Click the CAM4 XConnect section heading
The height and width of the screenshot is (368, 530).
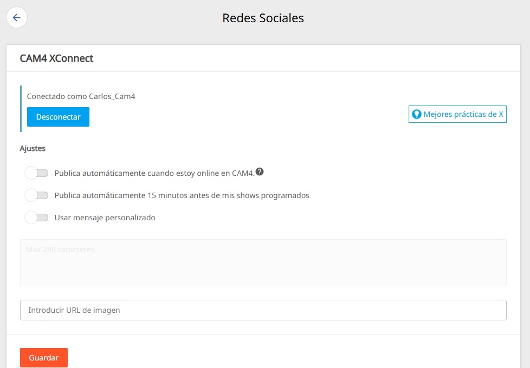(56, 58)
